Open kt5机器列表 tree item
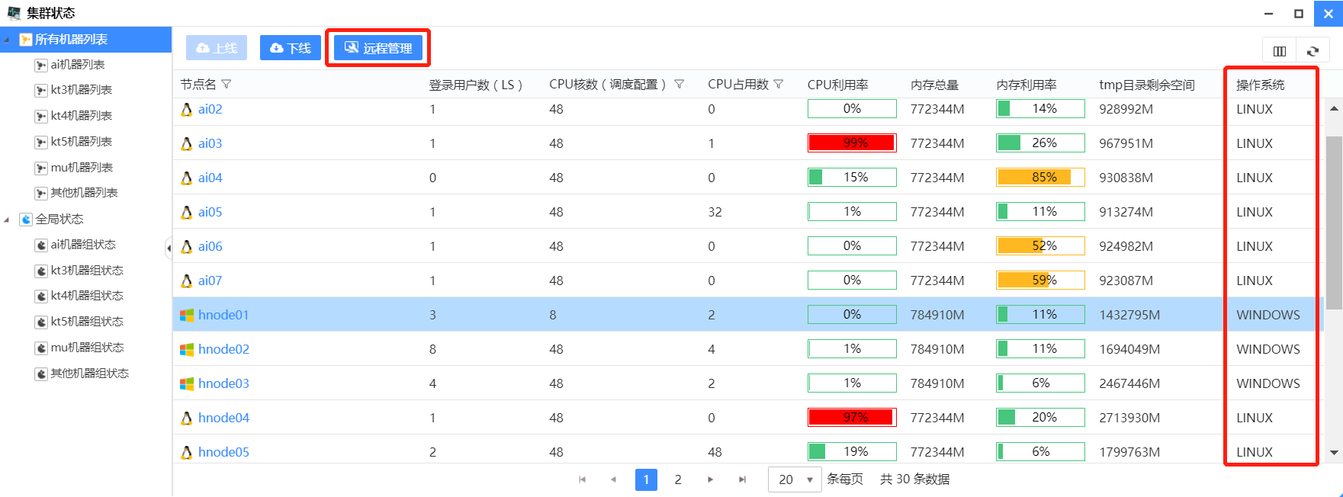1343x497 pixels. pos(81,142)
